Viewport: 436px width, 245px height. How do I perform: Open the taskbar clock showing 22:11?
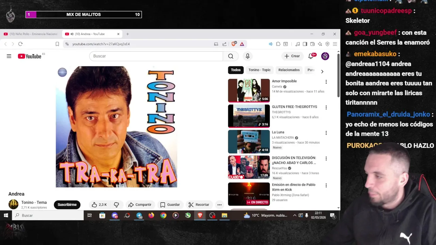coord(318,215)
